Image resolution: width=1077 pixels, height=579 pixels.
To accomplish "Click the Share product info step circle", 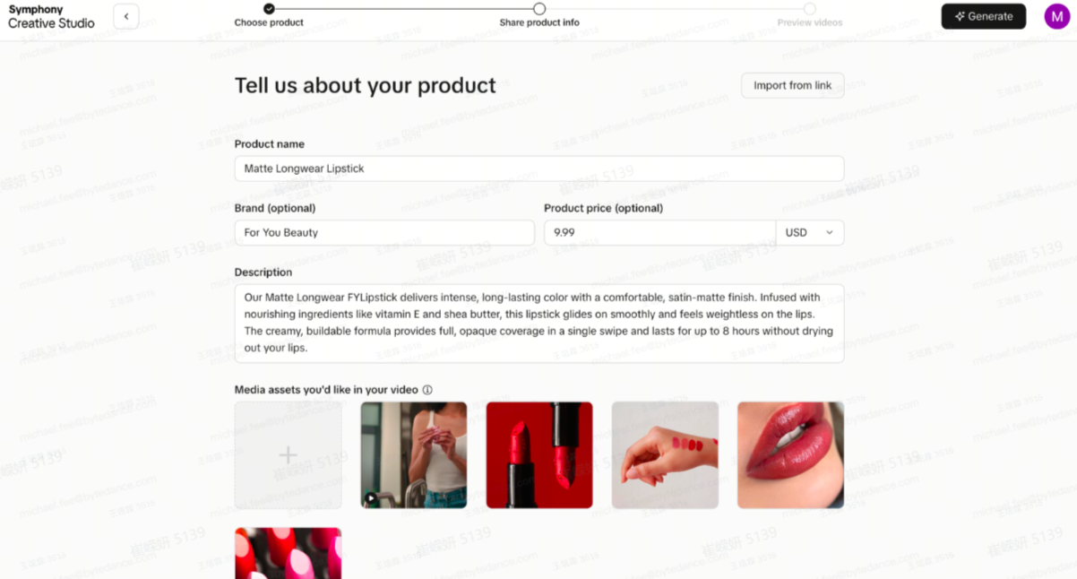I will pyautogui.click(x=539, y=8).
